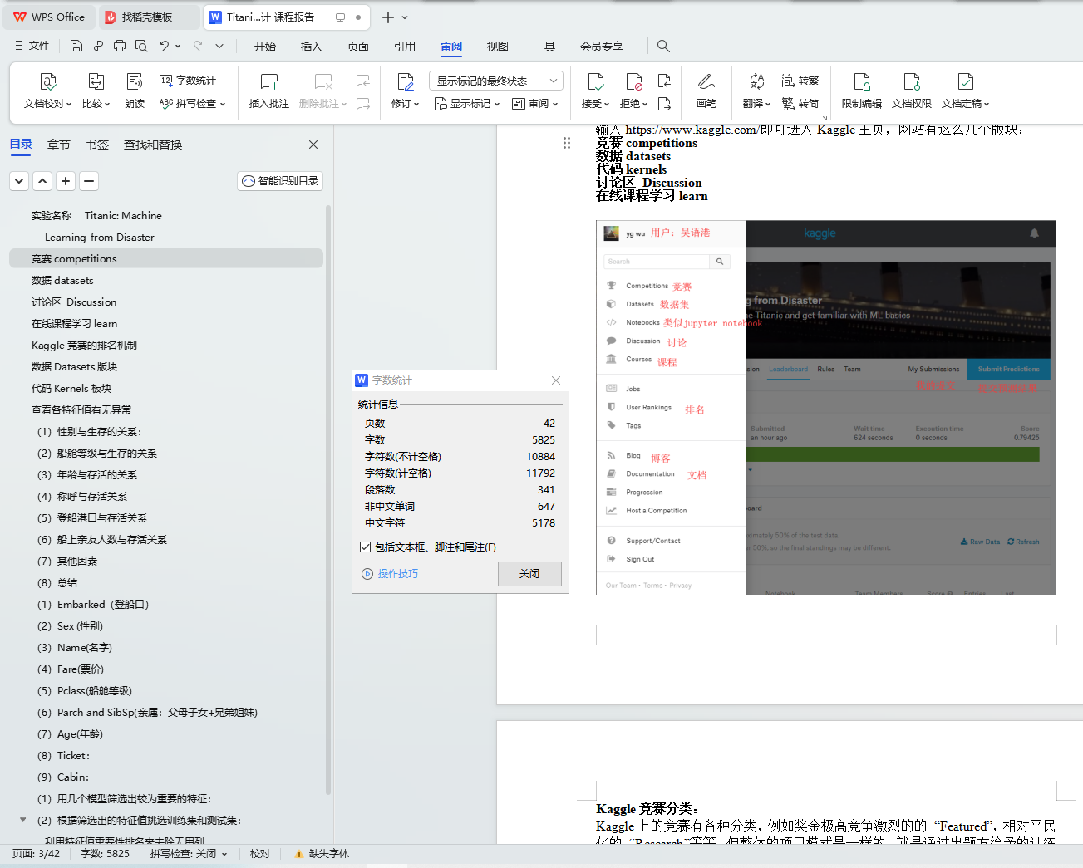Screen dimensions: 1083x868
Task: Click the Redo arrow icon
Action: (198, 47)
